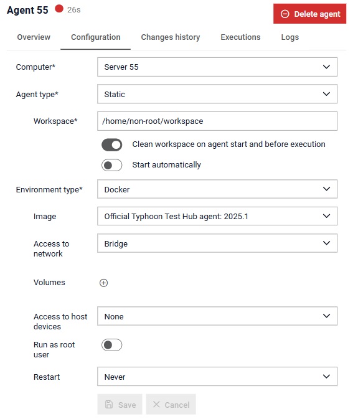
Task: Expand the Agent type dropdown
Action: coord(217,94)
